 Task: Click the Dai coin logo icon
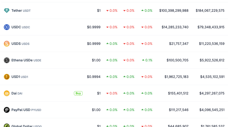click(x=7, y=93)
